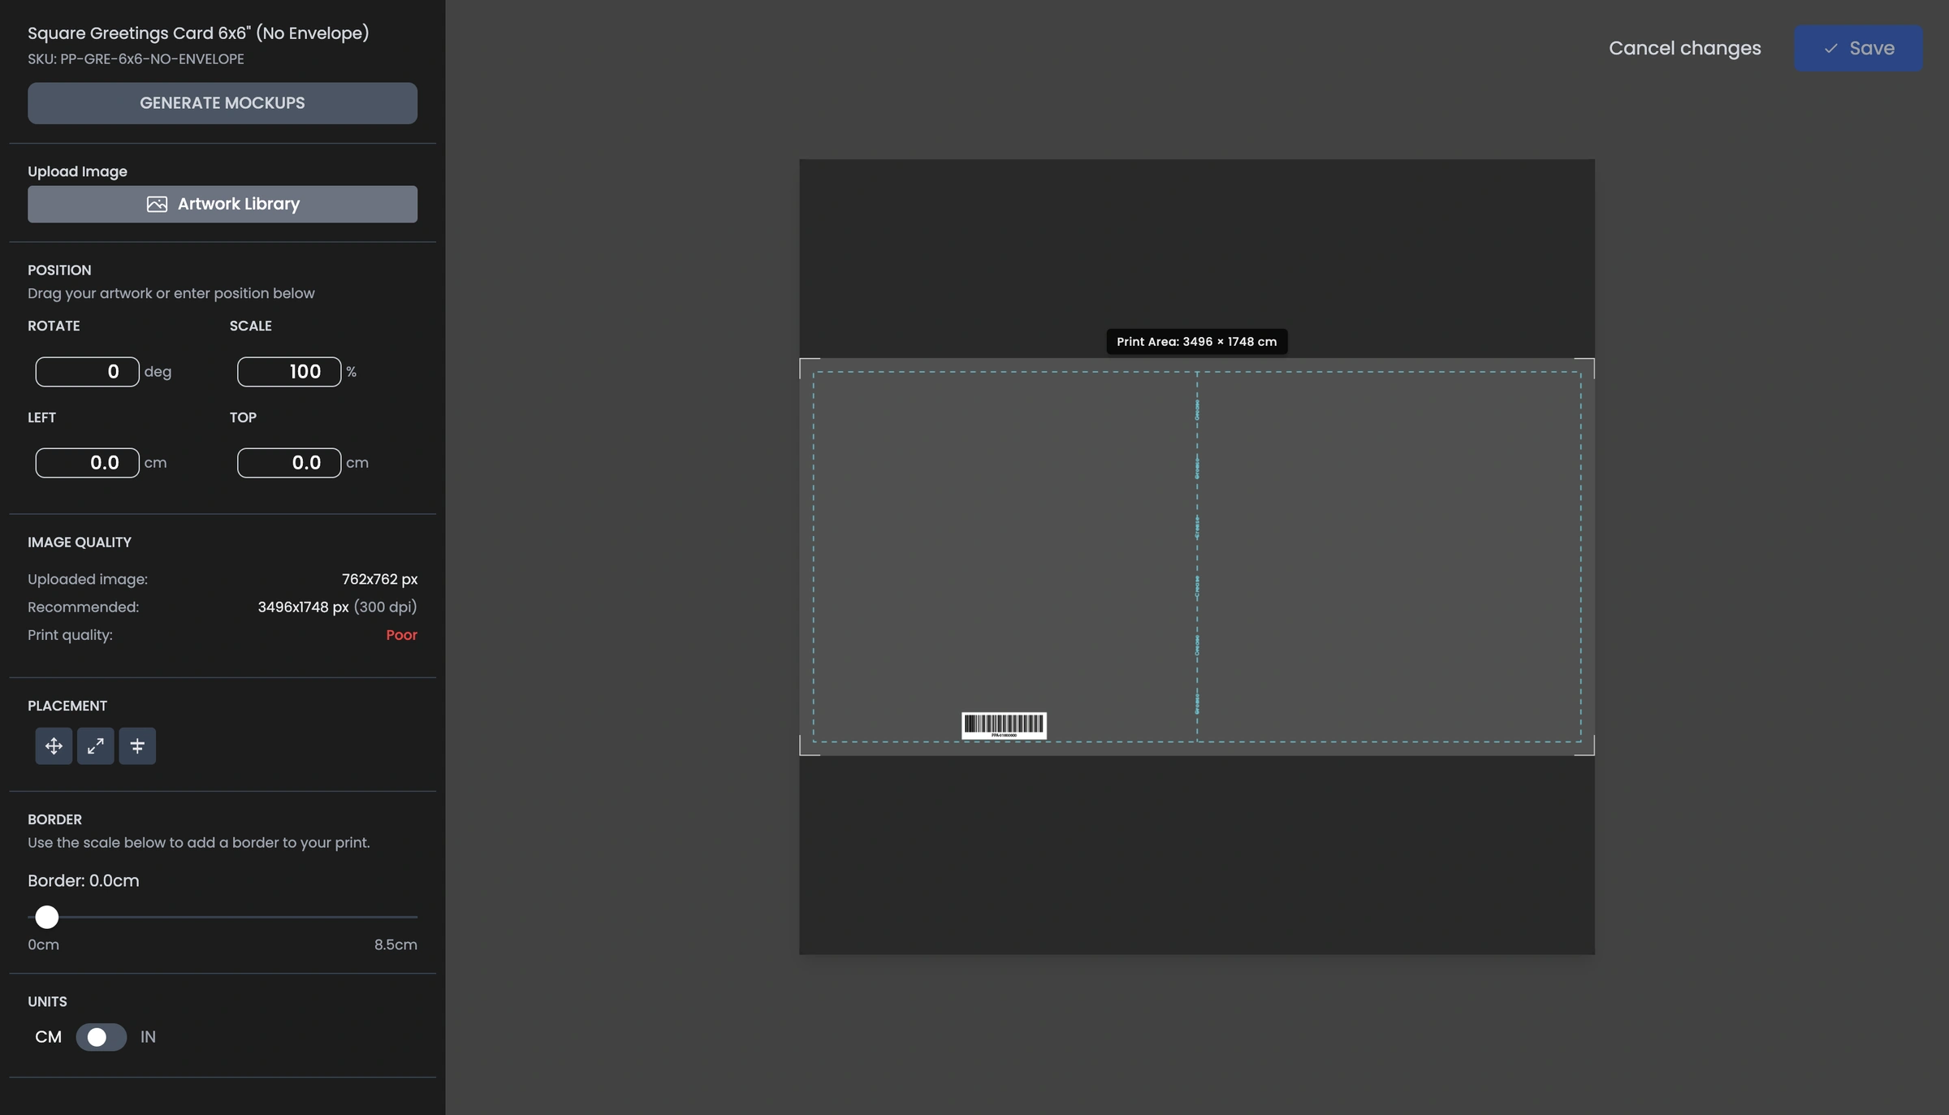Click the barcode placeholder in the print area
The width and height of the screenshot is (1949, 1115).
coord(1004,724)
